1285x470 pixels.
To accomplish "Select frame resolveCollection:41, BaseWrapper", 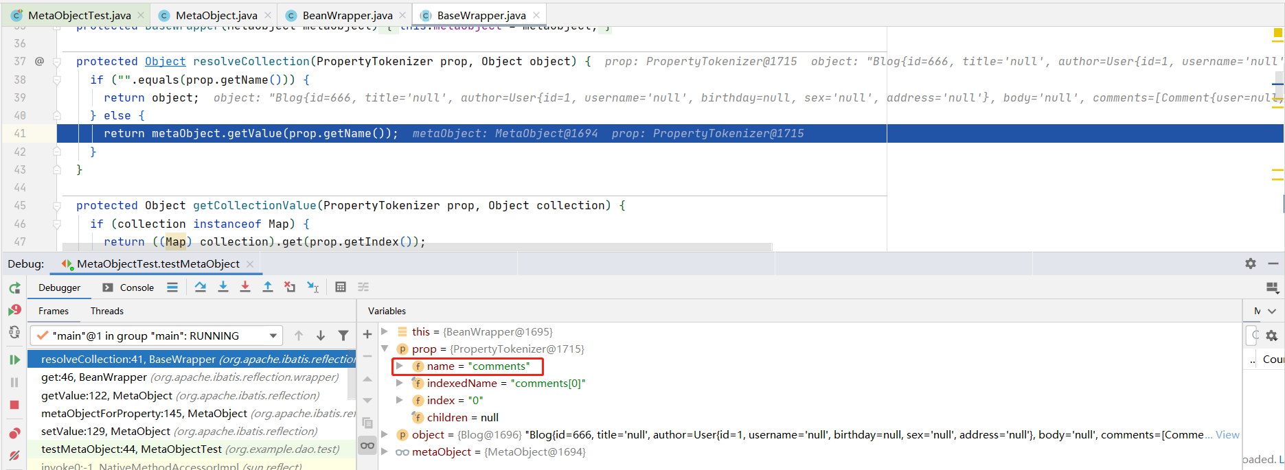I will coord(192,359).
